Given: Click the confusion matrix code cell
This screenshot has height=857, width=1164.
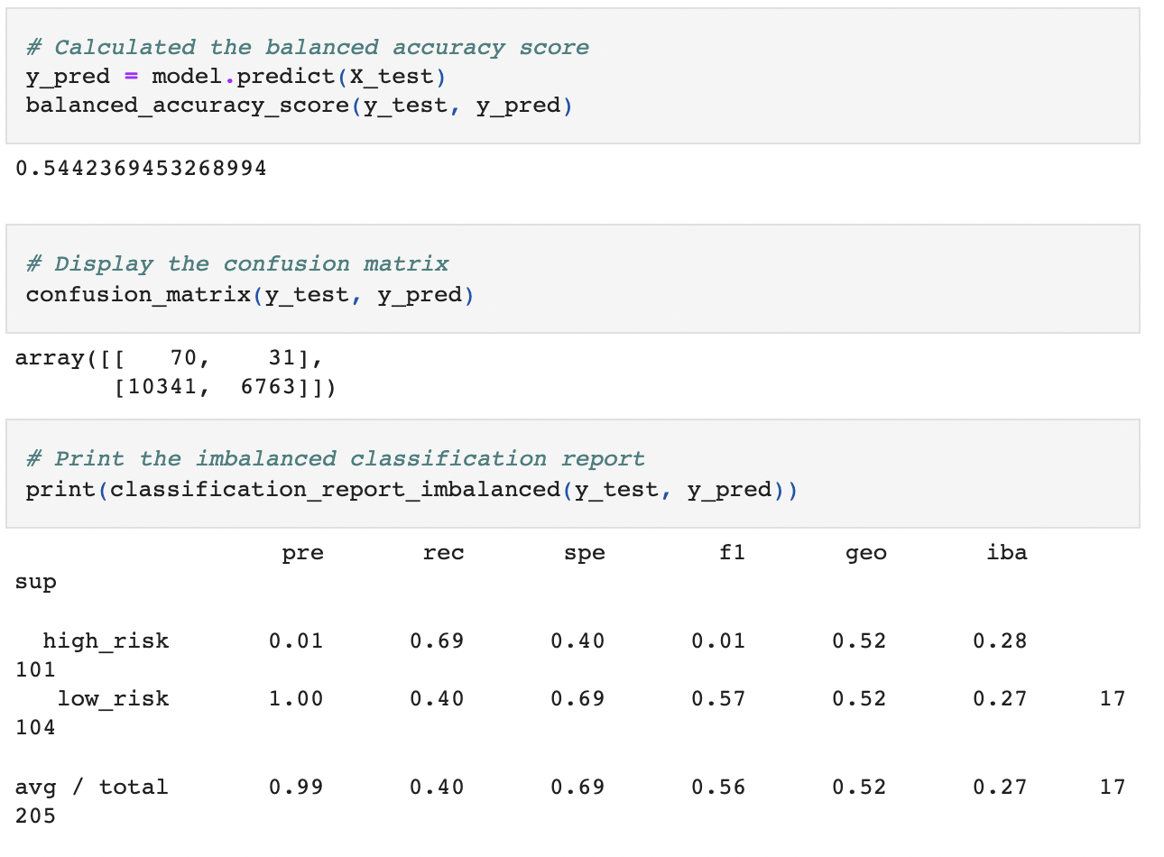Looking at the screenshot, I should [577, 280].
